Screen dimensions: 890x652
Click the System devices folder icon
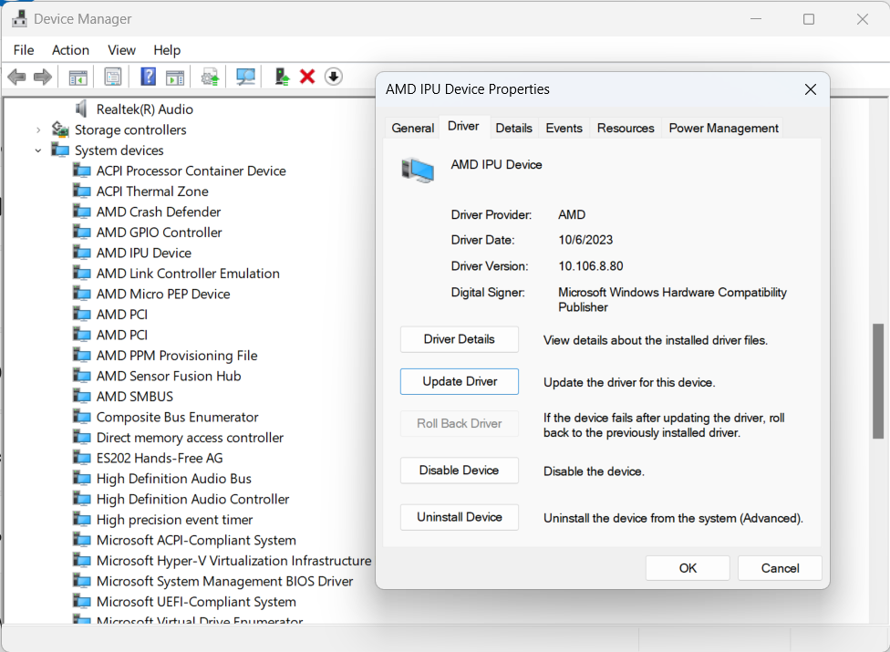[x=60, y=150]
